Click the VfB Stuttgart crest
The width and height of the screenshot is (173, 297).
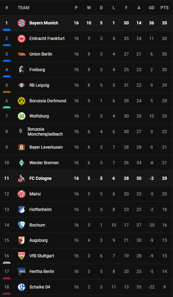pos(22,256)
